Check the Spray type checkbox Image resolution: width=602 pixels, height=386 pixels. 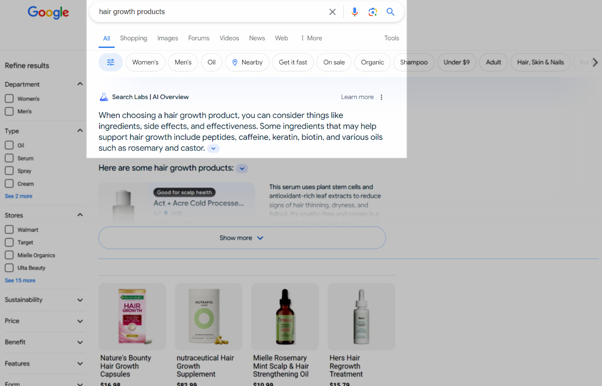(9, 171)
